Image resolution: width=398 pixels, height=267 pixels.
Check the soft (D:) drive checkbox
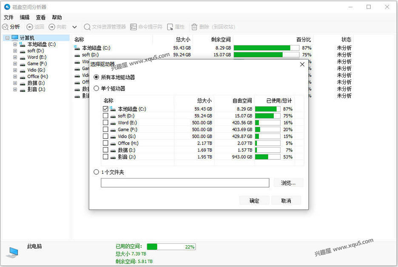tap(105, 116)
